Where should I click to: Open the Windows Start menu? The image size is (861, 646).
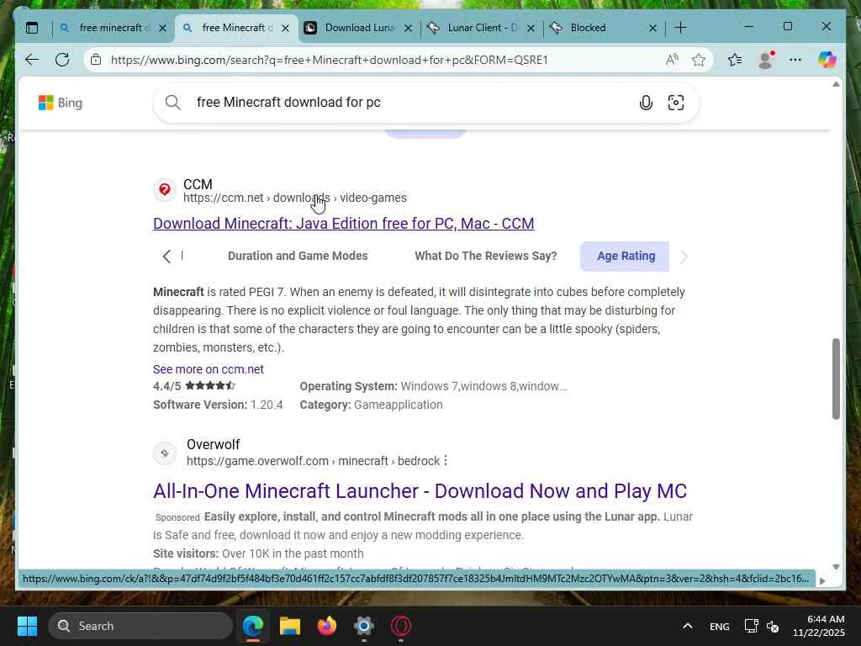pyautogui.click(x=27, y=626)
